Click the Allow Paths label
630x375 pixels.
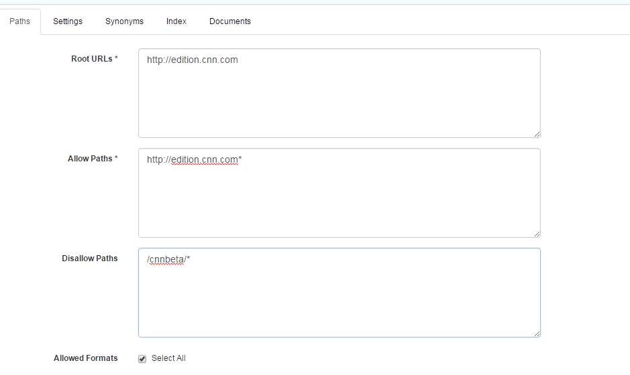(x=93, y=159)
